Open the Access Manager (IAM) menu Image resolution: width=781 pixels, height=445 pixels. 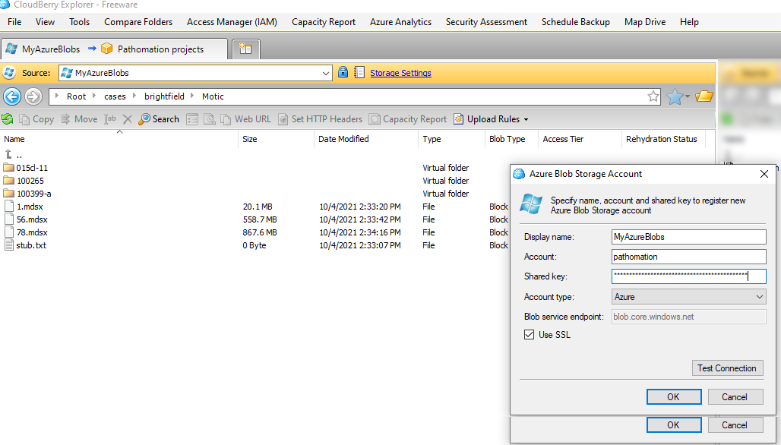pos(232,22)
